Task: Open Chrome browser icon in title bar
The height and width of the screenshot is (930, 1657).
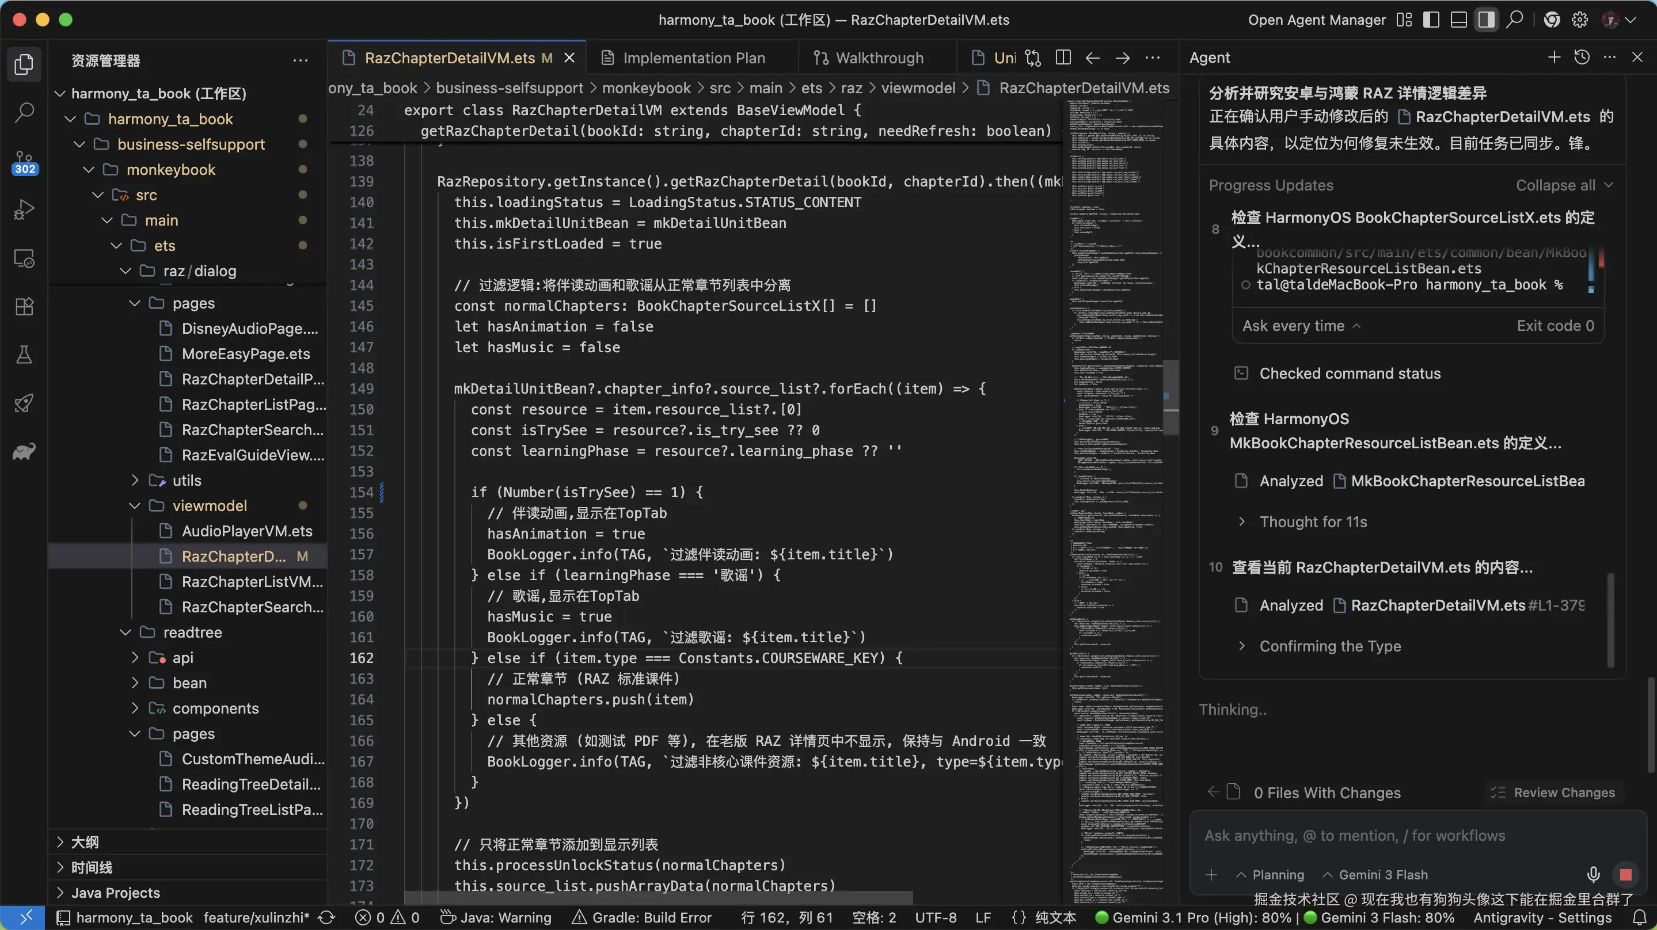Action: (x=1552, y=20)
